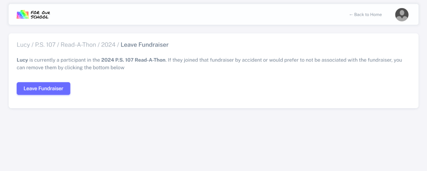Viewport: 427px width, 171px height.
Task: Open the user profile avatar
Action: pyautogui.click(x=402, y=15)
